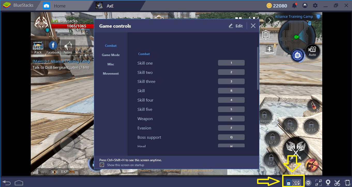Screen dimensions: 352x187
Task: Click the Boss support key field
Action: [231, 137]
